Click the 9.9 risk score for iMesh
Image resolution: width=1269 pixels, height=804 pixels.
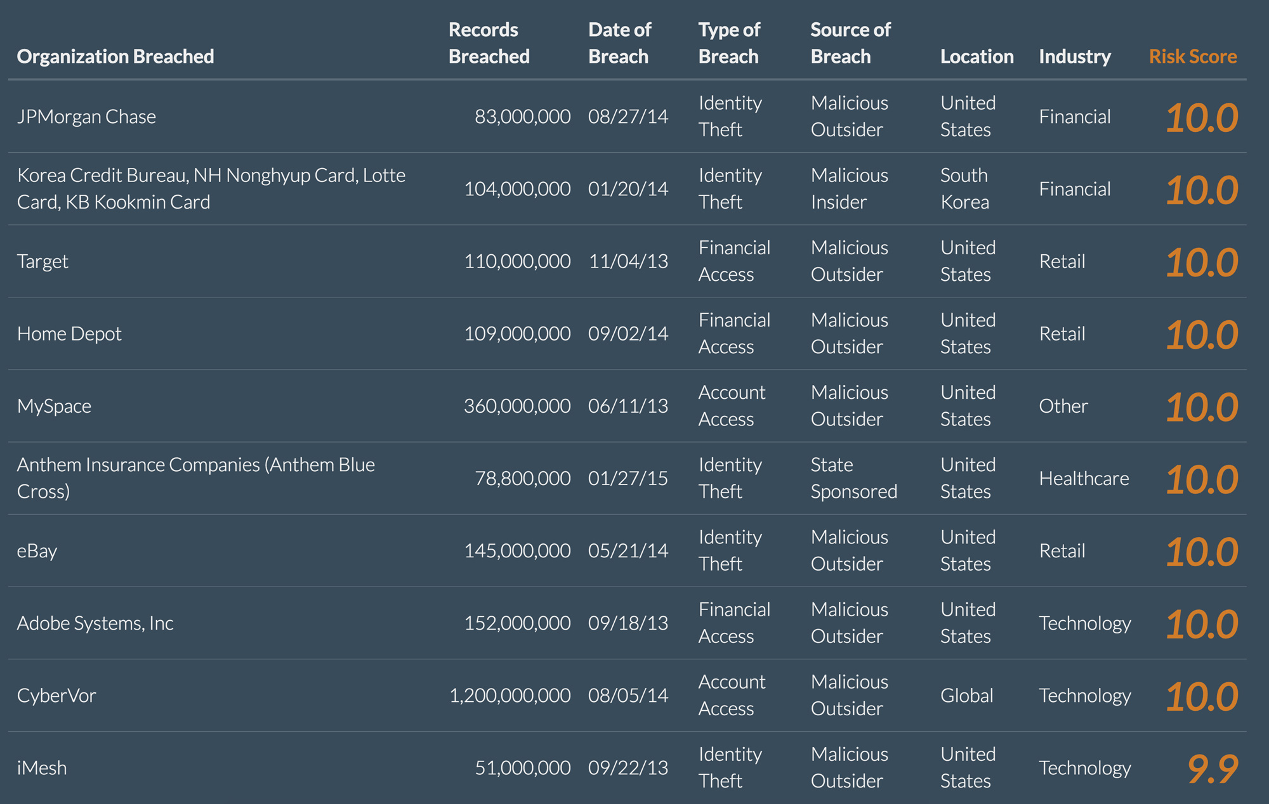[1213, 768]
